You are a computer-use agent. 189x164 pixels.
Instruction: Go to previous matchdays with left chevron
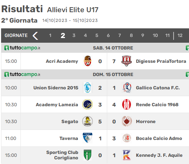[x=35, y=36]
